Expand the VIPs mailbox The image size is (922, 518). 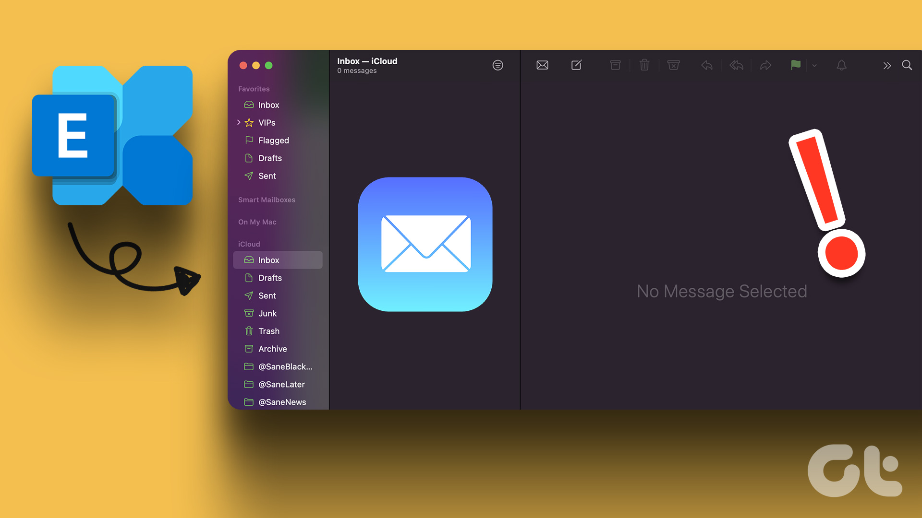coord(239,122)
